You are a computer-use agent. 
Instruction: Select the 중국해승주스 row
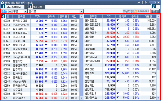[x=40, y=86]
